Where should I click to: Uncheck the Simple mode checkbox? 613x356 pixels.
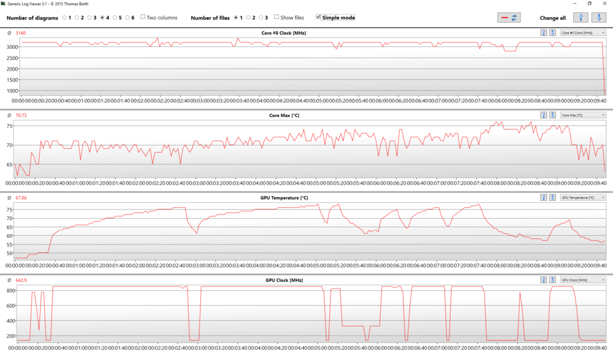coord(318,17)
